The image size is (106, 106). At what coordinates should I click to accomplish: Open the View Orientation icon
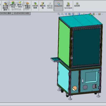[73, 14]
